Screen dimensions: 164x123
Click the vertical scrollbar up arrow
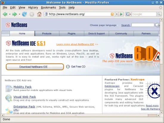161,20
